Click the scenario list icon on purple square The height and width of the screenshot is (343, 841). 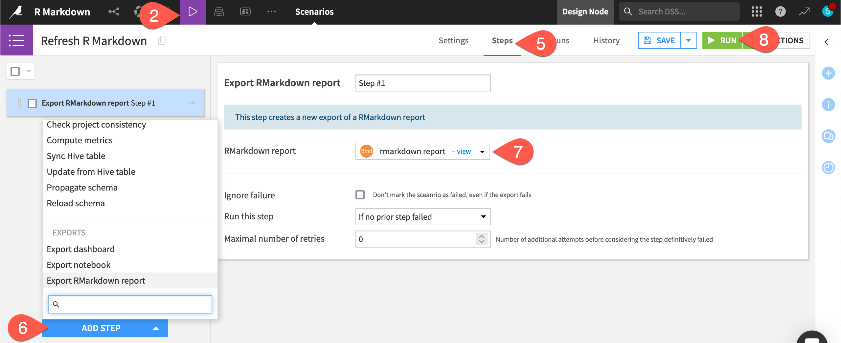click(x=16, y=40)
